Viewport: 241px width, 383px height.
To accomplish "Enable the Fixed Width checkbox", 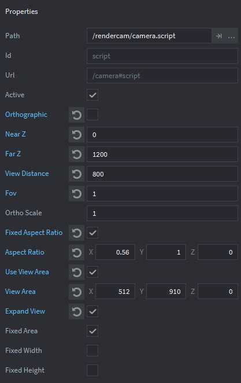I will pos(92,351).
